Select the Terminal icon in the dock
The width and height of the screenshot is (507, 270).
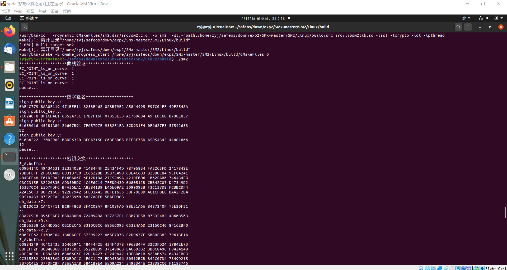pos(10,157)
